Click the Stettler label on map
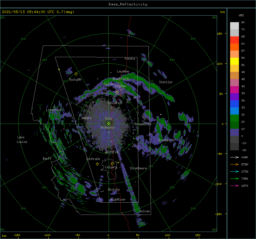The width and height of the screenshot is (256, 239). 166,82
